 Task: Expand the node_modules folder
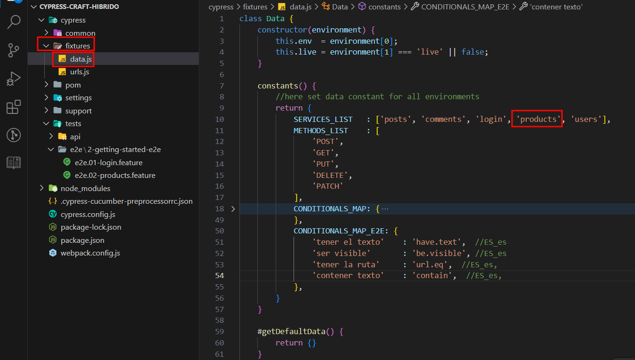click(x=41, y=188)
